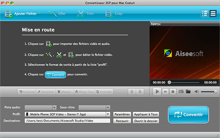Move item down with arrow button
This screenshot has width=220, height=138.
click(140, 92)
